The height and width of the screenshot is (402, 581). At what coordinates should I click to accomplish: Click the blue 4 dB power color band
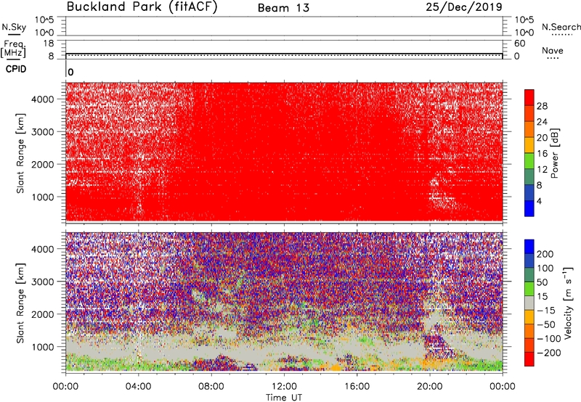coord(529,208)
